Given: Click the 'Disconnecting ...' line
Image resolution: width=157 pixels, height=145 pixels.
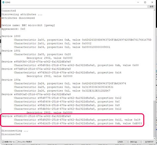Looking at the screenshot, I should tap(15, 131).
